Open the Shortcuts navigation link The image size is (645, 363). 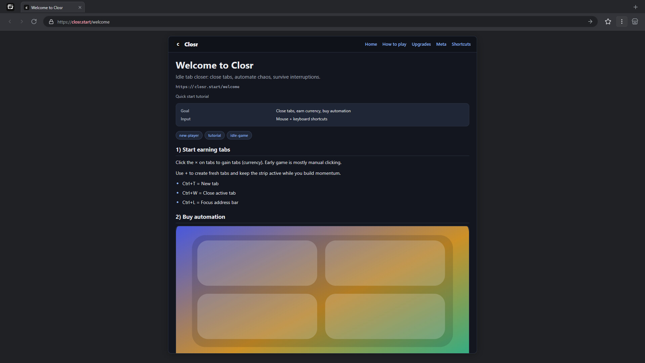coord(461,44)
